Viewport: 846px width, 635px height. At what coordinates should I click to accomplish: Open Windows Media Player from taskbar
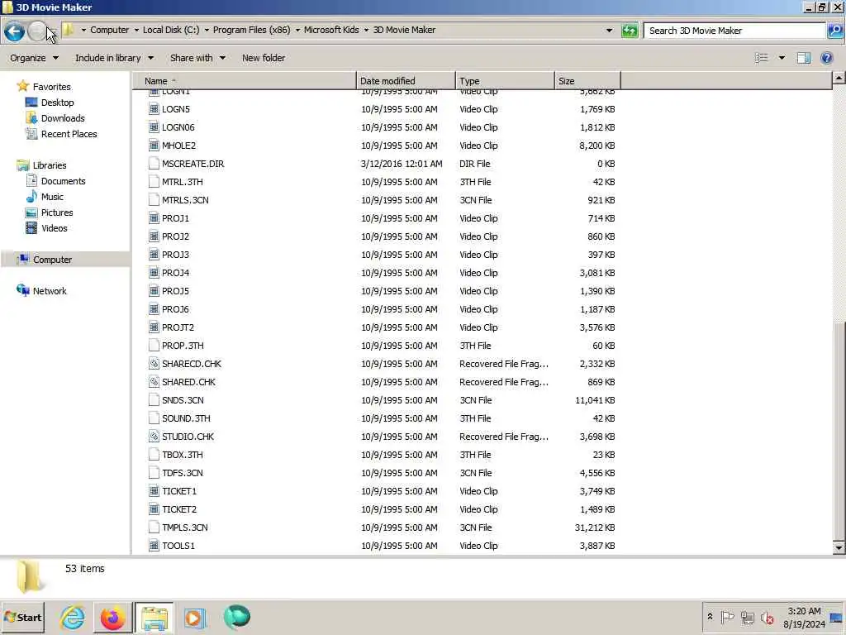[195, 618]
